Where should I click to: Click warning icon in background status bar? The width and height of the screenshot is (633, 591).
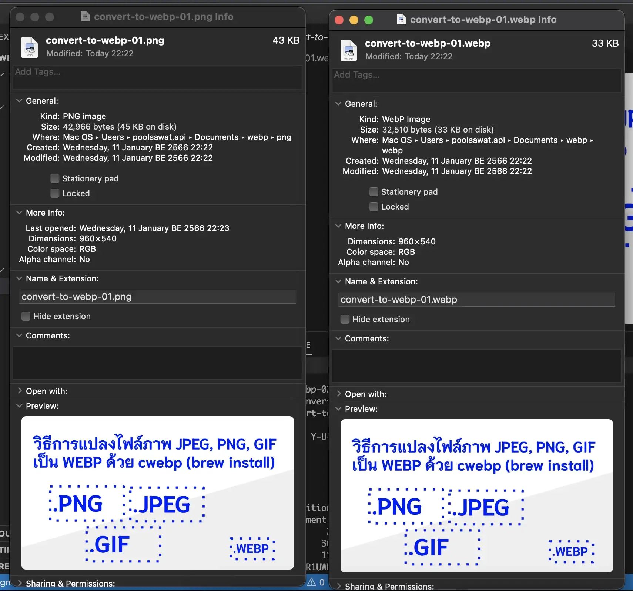312,582
